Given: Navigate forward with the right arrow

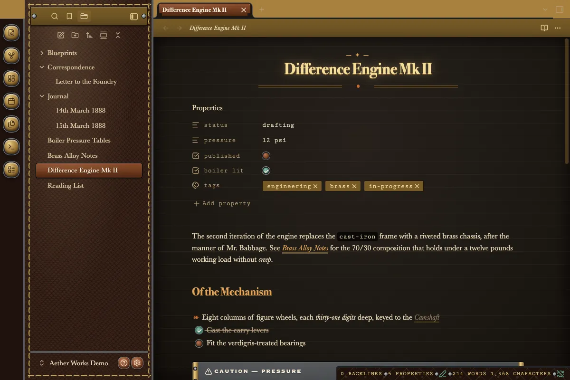Looking at the screenshot, I should click(x=179, y=28).
